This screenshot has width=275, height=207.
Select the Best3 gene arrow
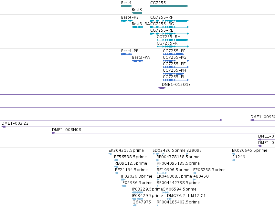(137, 13)
